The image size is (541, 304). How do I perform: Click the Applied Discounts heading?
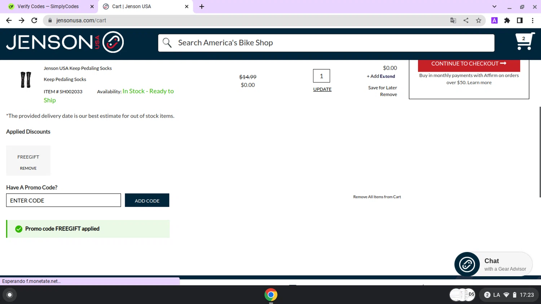pos(28,132)
